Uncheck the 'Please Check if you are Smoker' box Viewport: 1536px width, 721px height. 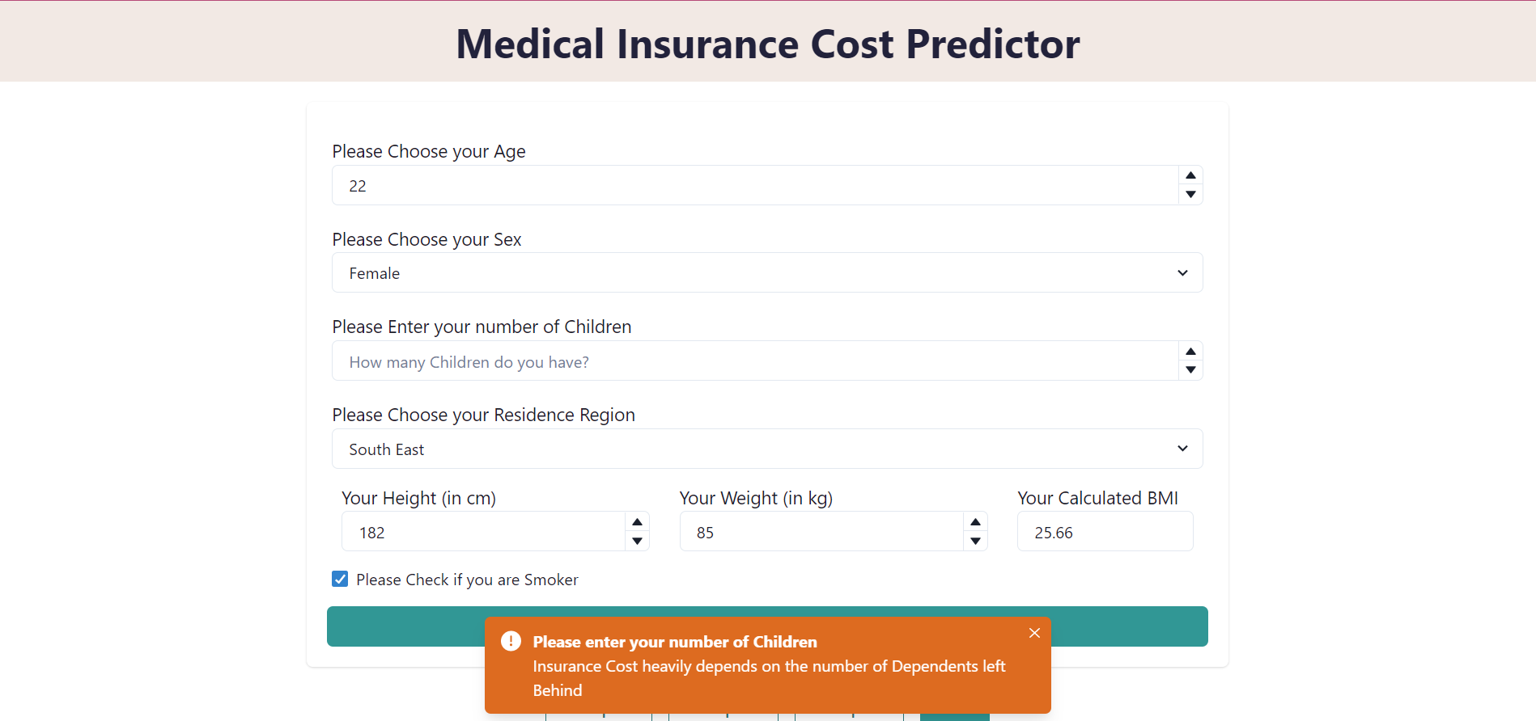(339, 579)
